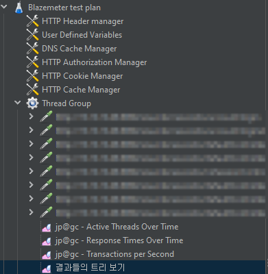Select the HTTP Cache Manager row

[81, 90]
